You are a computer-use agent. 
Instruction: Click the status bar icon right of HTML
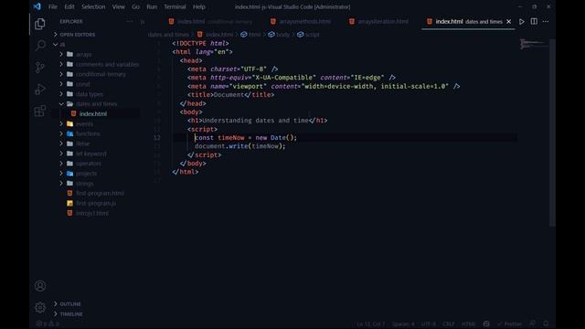tap(486, 324)
